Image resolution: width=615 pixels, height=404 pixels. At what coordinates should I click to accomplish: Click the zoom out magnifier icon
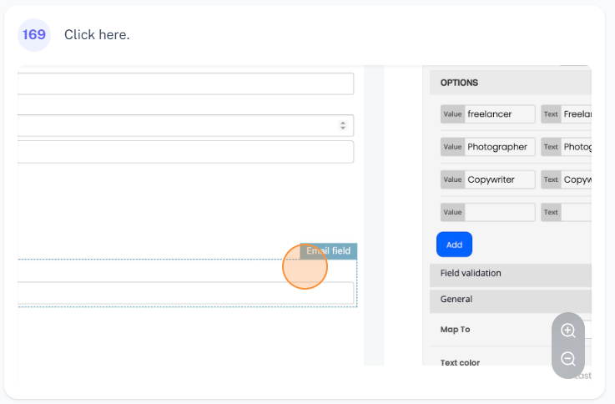point(568,359)
